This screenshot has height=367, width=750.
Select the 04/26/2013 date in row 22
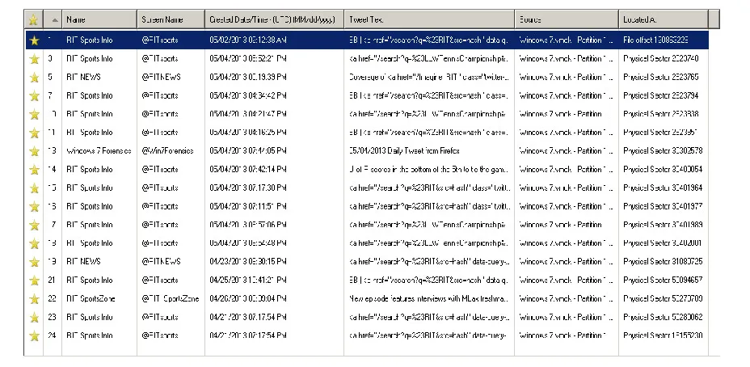(x=248, y=298)
